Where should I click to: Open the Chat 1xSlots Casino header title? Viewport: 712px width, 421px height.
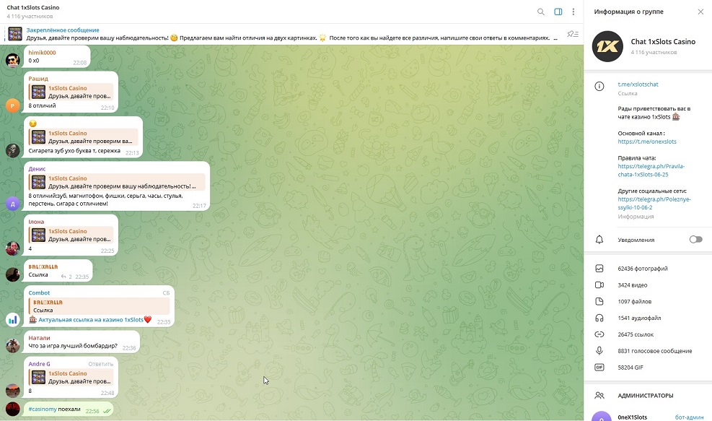pos(33,8)
